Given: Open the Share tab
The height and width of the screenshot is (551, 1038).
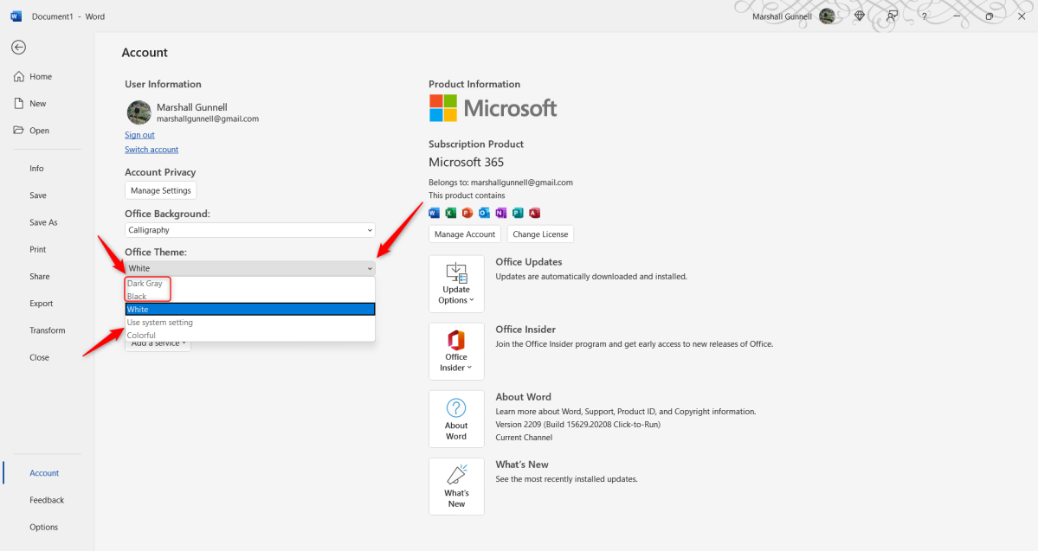Looking at the screenshot, I should [39, 277].
